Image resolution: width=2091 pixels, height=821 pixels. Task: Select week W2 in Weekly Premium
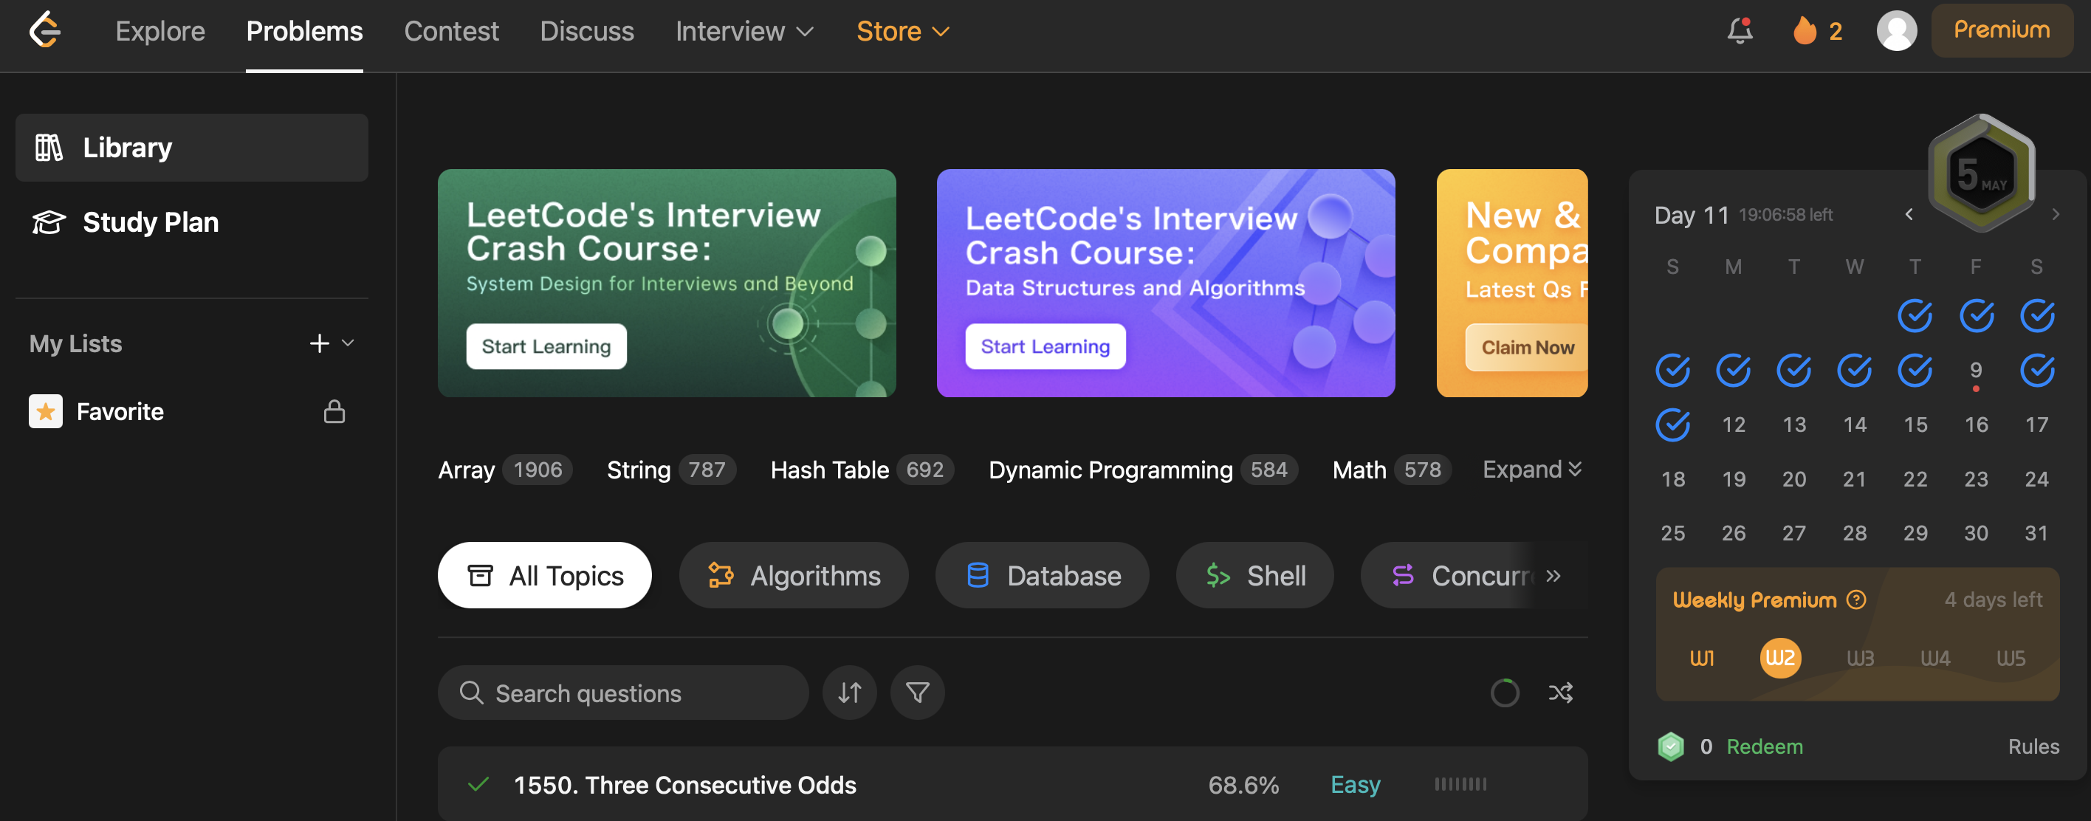coord(1779,658)
